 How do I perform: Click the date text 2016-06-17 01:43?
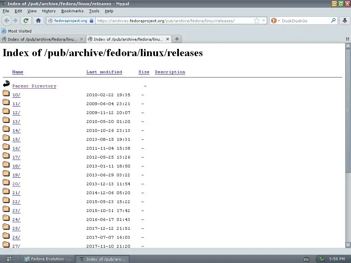[x=108, y=220]
